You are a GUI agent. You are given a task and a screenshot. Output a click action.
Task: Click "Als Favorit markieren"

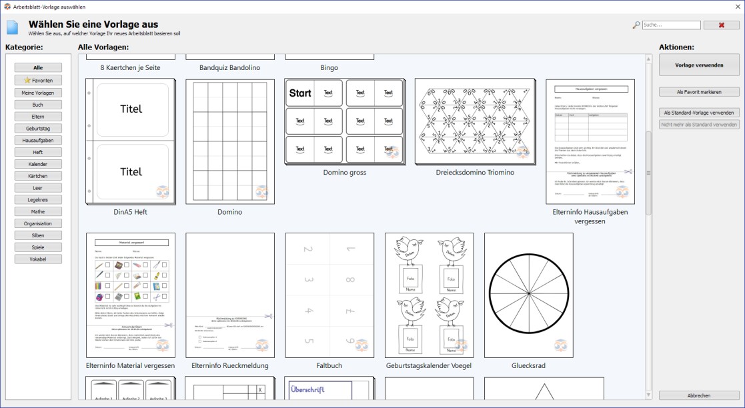click(699, 91)
